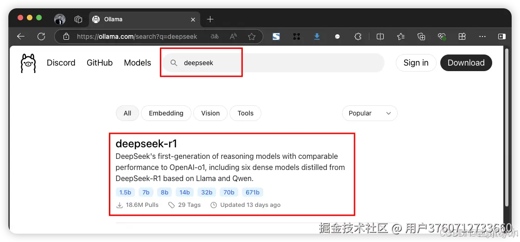Click the 18.6M Pulls text
520x242 pixels.
[x=142, y=205]
